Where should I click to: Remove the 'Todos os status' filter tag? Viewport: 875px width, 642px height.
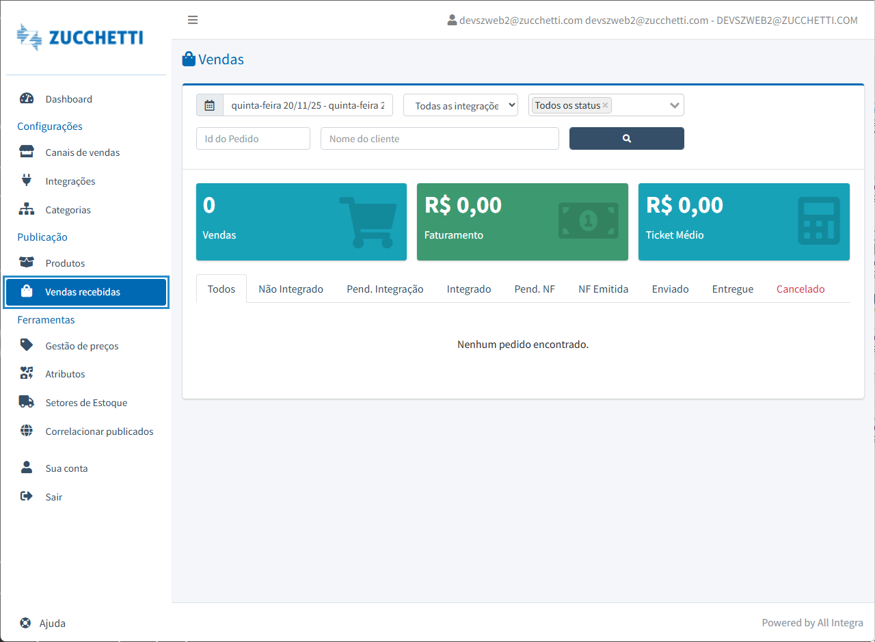605,105
